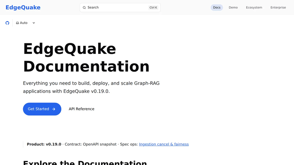Click the Ctrl K shortcut badge
Image resolution: width=294 pixels, height=165 pixels.
coord(153,7)
